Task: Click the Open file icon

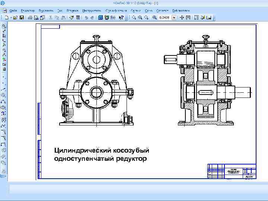Action: (x=15, y=17)
